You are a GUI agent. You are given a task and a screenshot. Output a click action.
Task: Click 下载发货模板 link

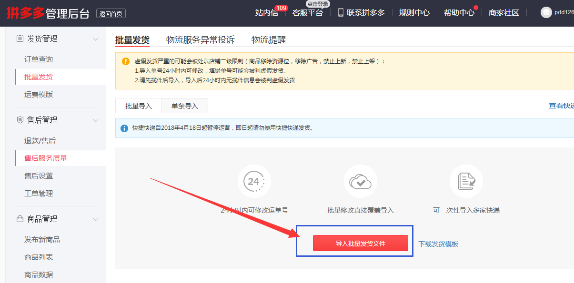(438, 244)
